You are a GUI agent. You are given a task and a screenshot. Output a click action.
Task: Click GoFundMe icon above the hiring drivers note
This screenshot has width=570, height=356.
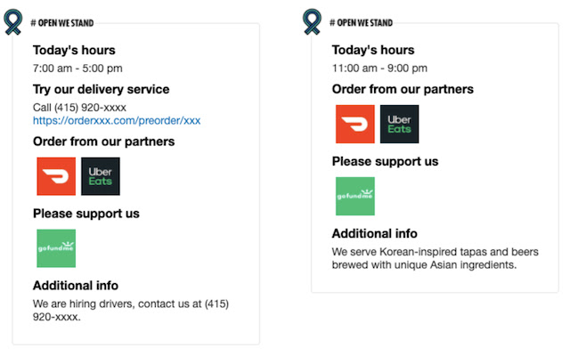(x=56, y=248)
